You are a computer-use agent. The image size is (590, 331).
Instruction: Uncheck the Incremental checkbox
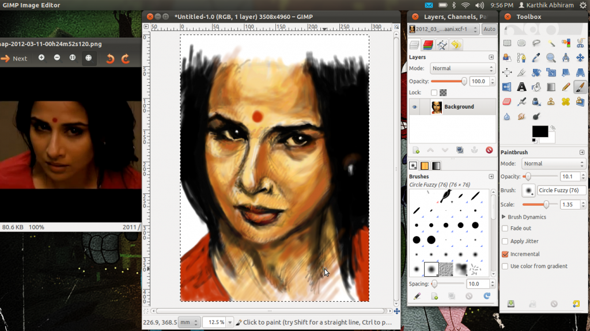505,254
